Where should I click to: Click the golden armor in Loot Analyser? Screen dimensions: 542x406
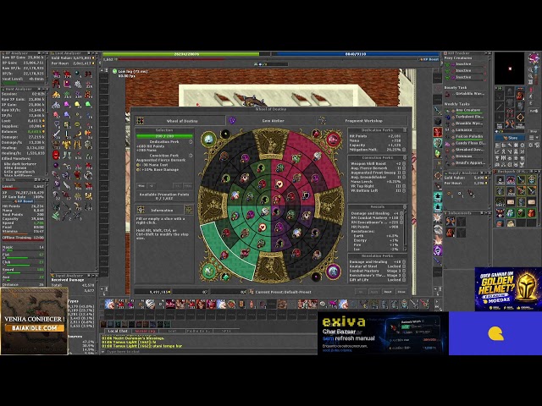[x=67, y=145]
